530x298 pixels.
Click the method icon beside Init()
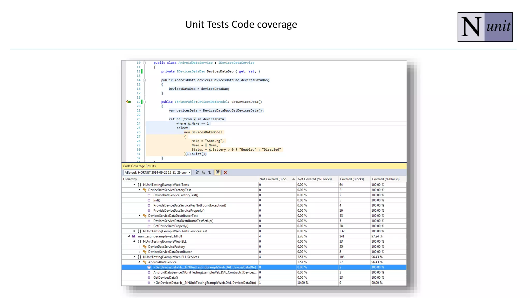click(149, 200)
